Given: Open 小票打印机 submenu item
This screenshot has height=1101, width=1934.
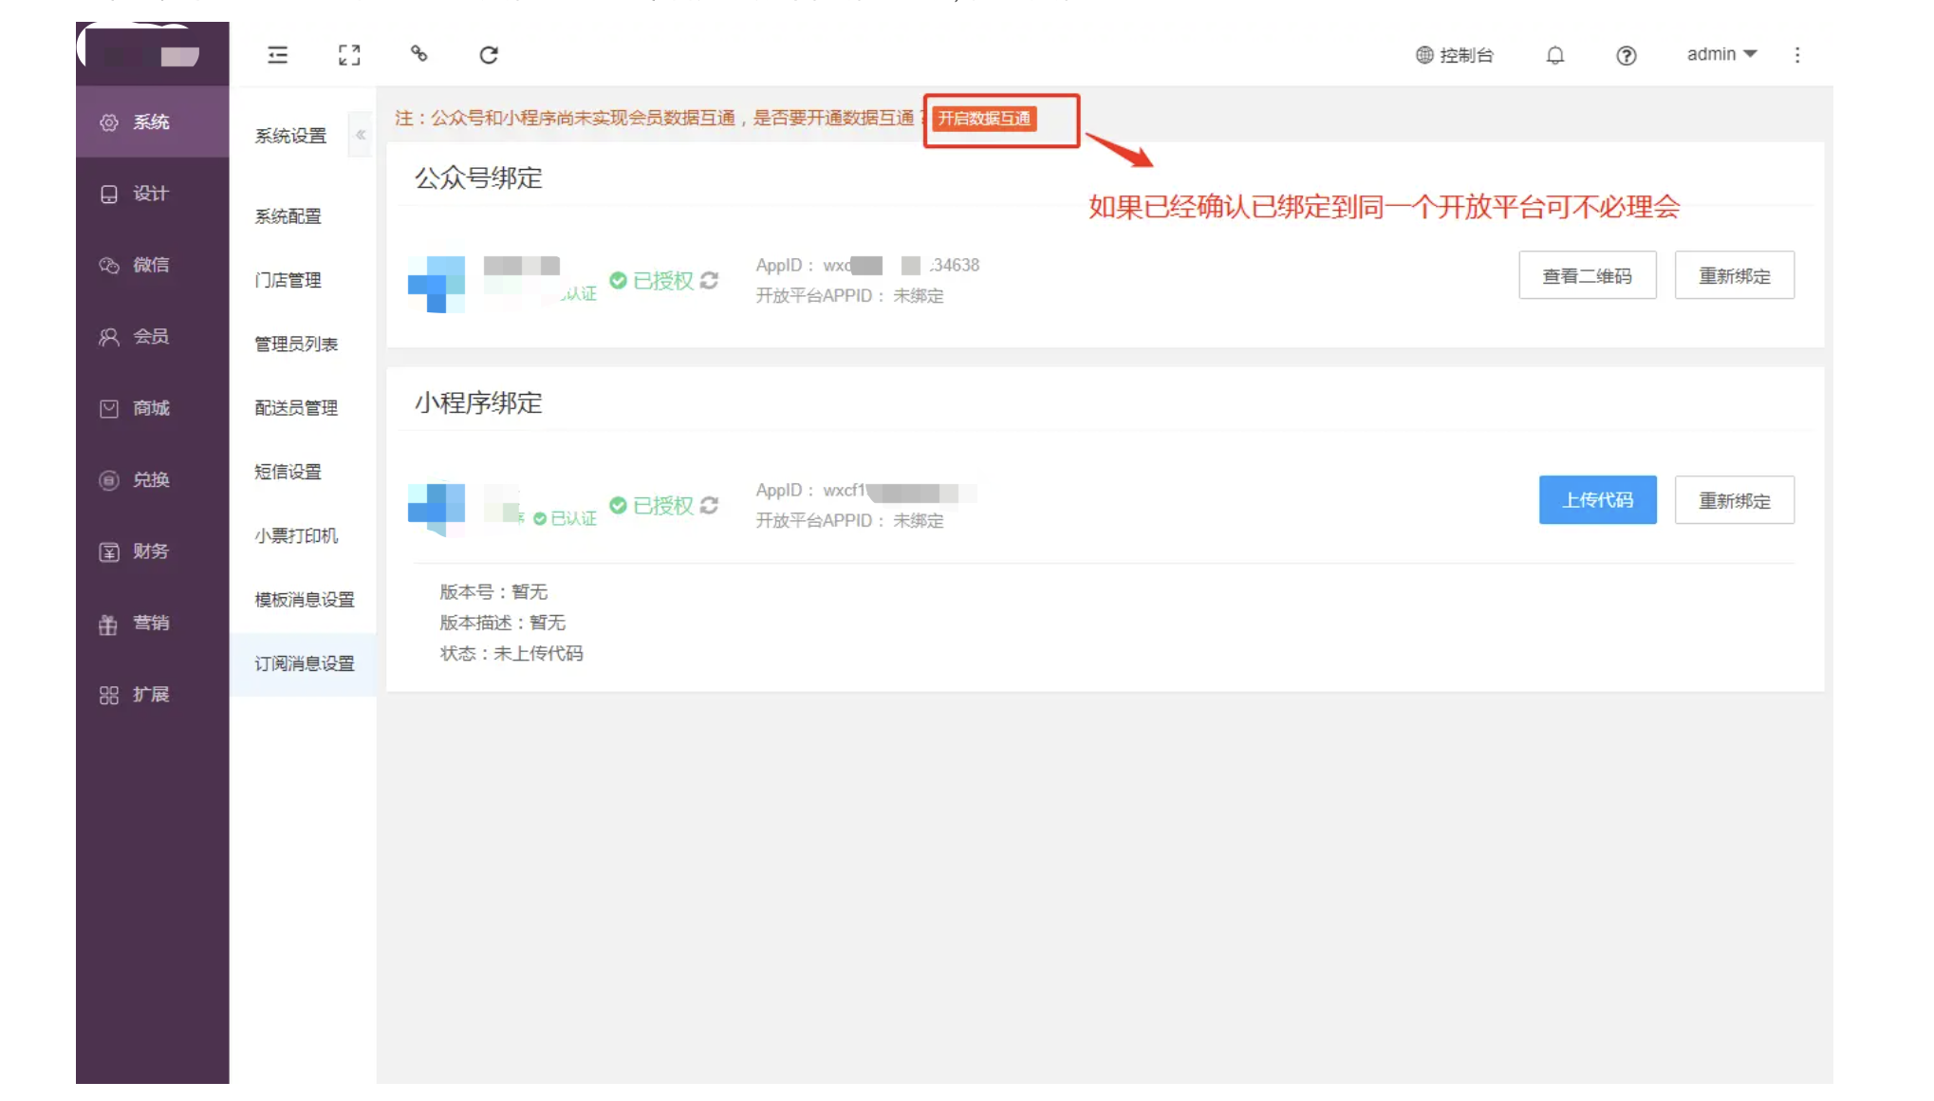Looking at the screenshot, I should pyautogui.click(x=296, y=535).
